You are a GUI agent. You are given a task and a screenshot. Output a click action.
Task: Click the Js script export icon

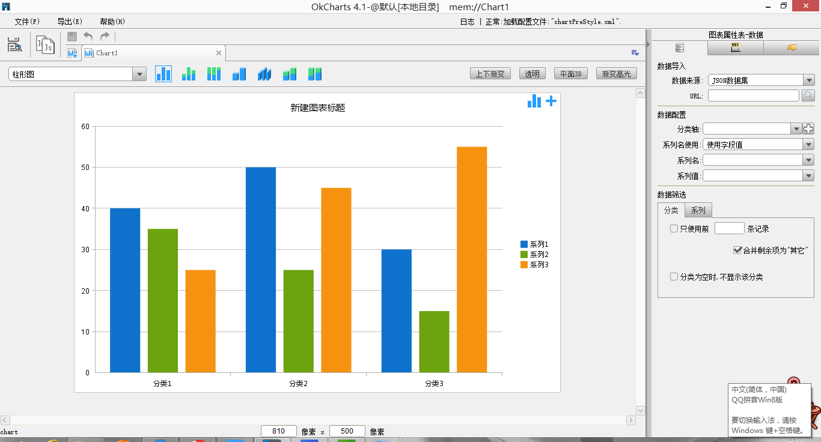tap(46, 44)
